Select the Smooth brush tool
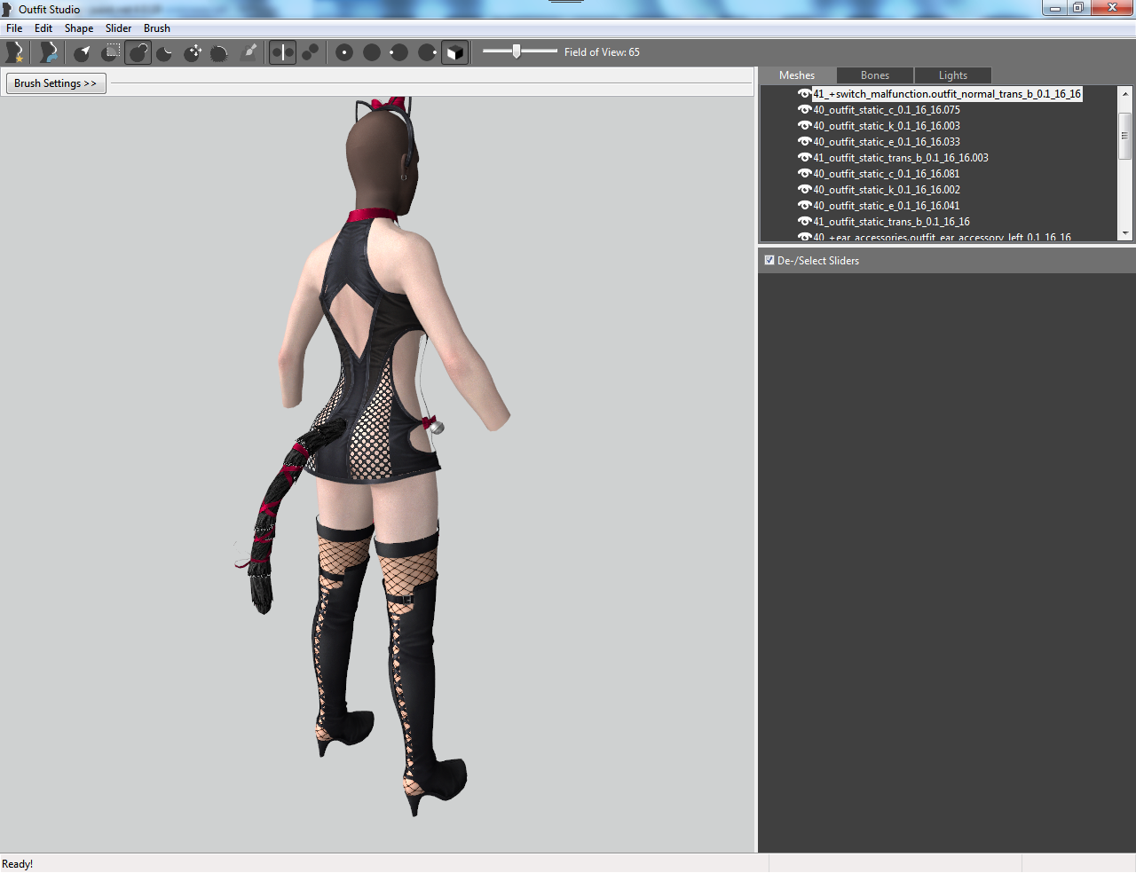The width and height of the screenshot is (1136, 873). pyautogui.click(x=220, y=52)
